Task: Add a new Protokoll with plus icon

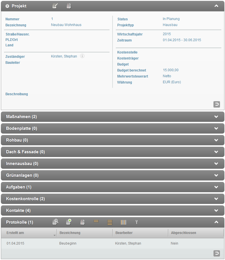Action: tap(69, 222)
